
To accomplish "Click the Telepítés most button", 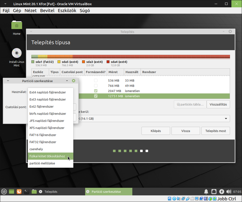I will tap(216, 131).
